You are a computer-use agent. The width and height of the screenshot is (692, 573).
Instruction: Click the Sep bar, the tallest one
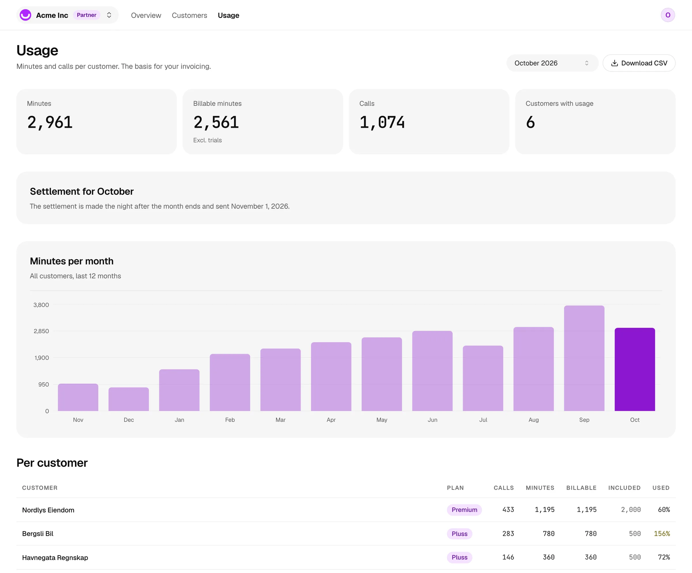coord(584,358)
